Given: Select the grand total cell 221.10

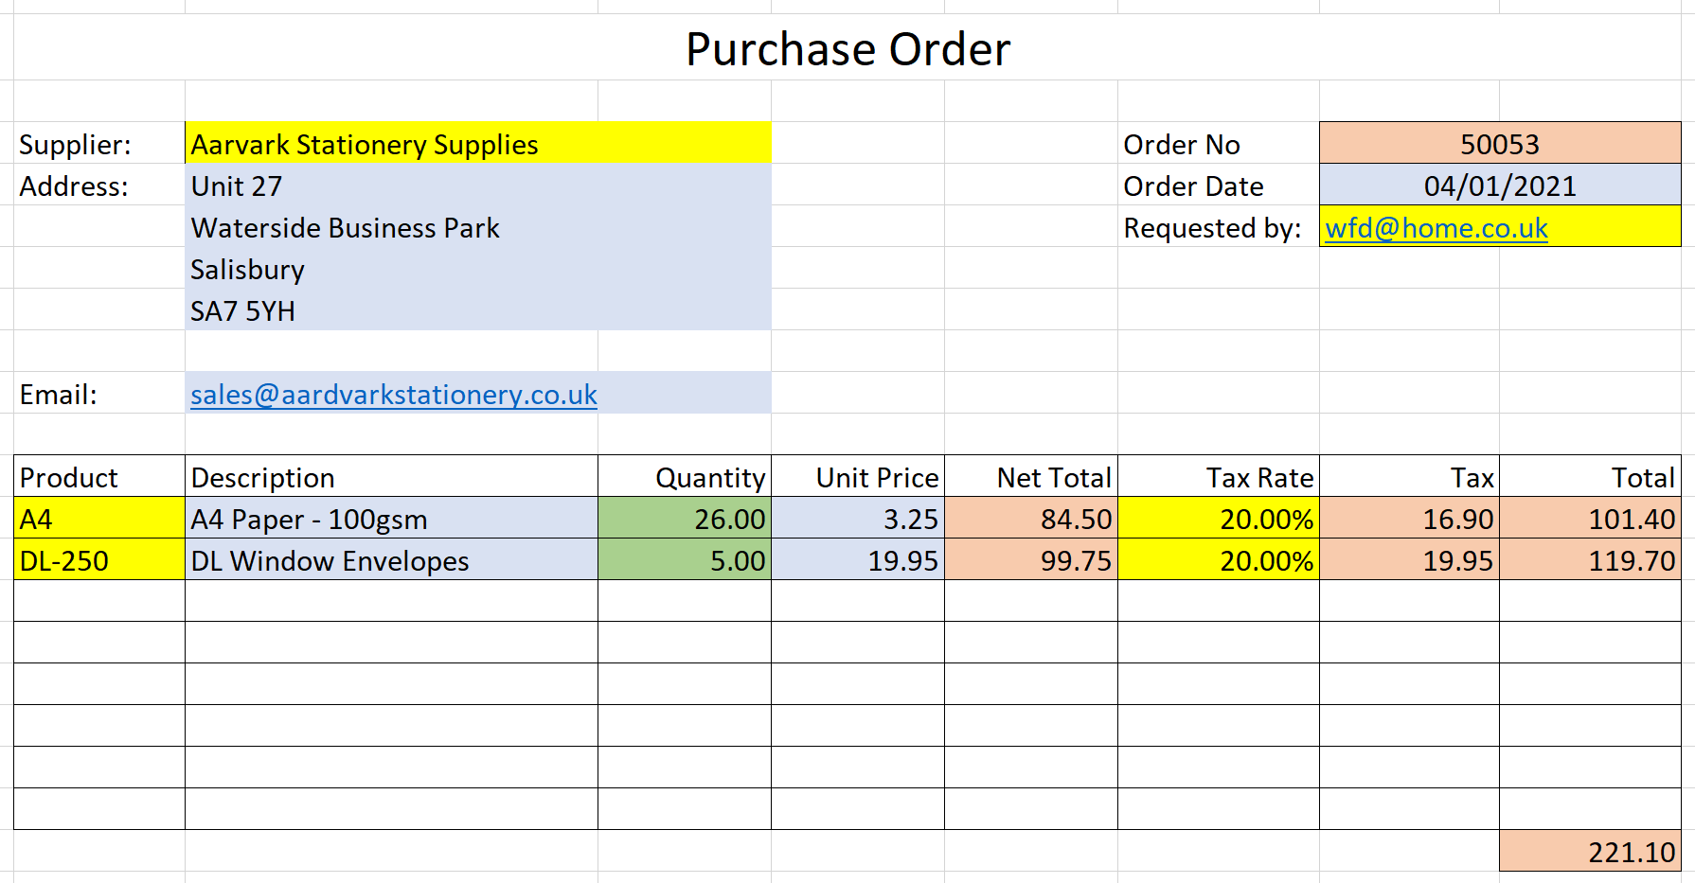Looking at the screenshot, I should point(1589,852).
